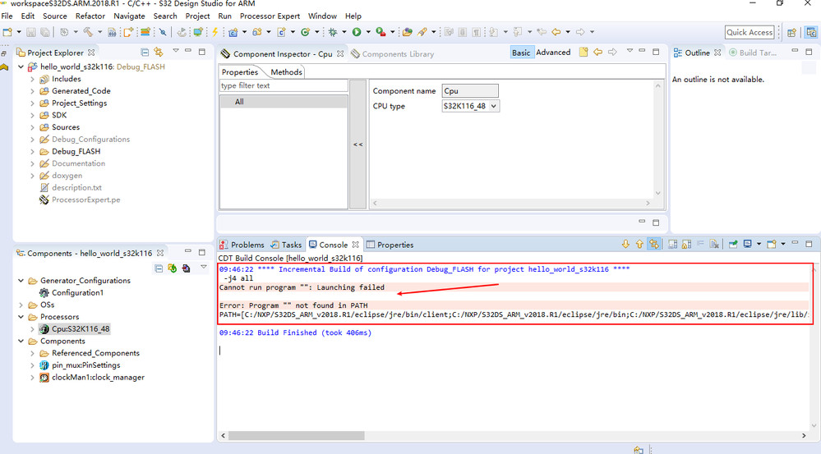This screenshot has width=821, height=454.
Task: Expand the Generated_Code folder
Action: [33, 91]
